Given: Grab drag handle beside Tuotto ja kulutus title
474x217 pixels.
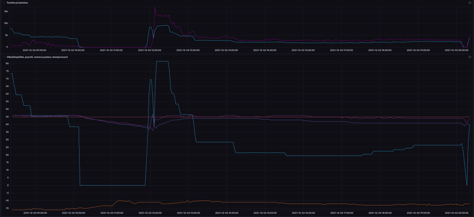Looking at the screenshot, I should (x=4, y=3).
